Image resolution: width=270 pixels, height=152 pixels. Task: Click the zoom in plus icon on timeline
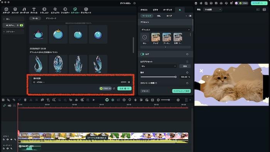tap(178, 100)
